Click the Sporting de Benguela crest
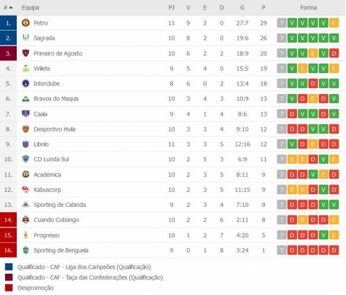The image size is (346, 295). [25, 250]
